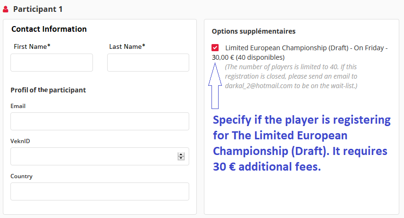Click the blue upward arrow annotation
This screenshot has width=404, height=218.
coord(215,86)
